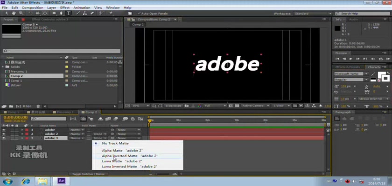Create a new folder in Project panel
392x186 pixels.
coord(11,106)
